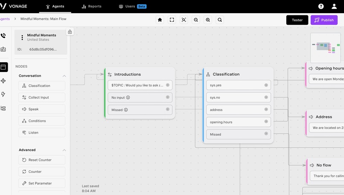The height and width of the screenshot is (195, 344).
Task: Click the flow minimap thumbnail
Action: (326, 48)
